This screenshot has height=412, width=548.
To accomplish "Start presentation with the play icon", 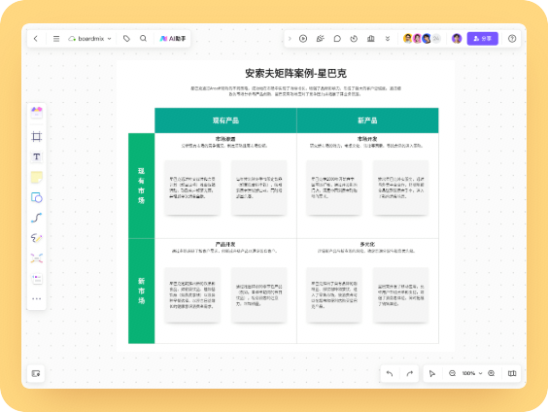I will click(x=303, y=39).
